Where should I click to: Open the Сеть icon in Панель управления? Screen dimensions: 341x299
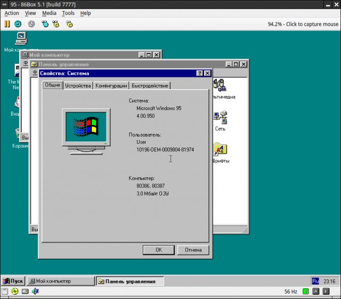(220, 121)
